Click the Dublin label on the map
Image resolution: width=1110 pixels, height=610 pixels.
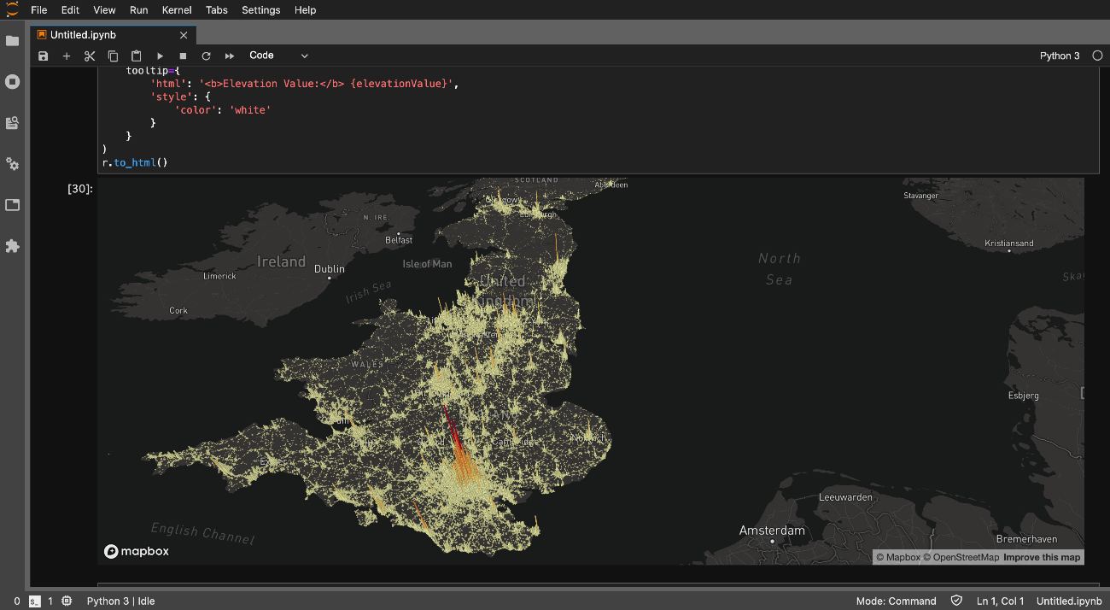coord(330,269)
